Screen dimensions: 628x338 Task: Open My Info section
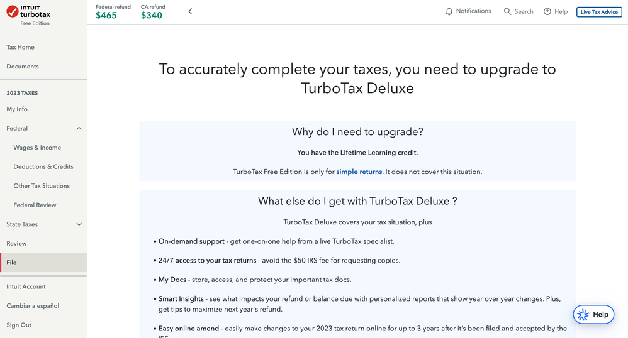pyautogui.click(x=17, y=109)
